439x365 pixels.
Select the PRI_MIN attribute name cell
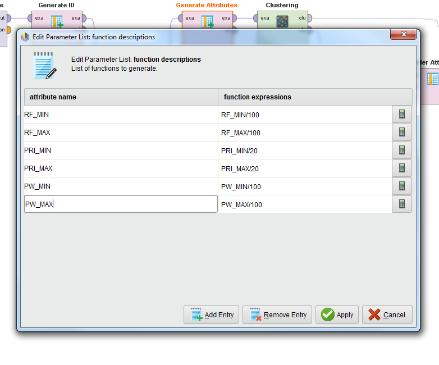click(x=121, y=150)
